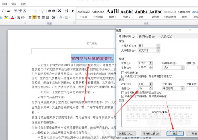
Task: Click the Decrease Indent icon
Action: click(49, 11)
